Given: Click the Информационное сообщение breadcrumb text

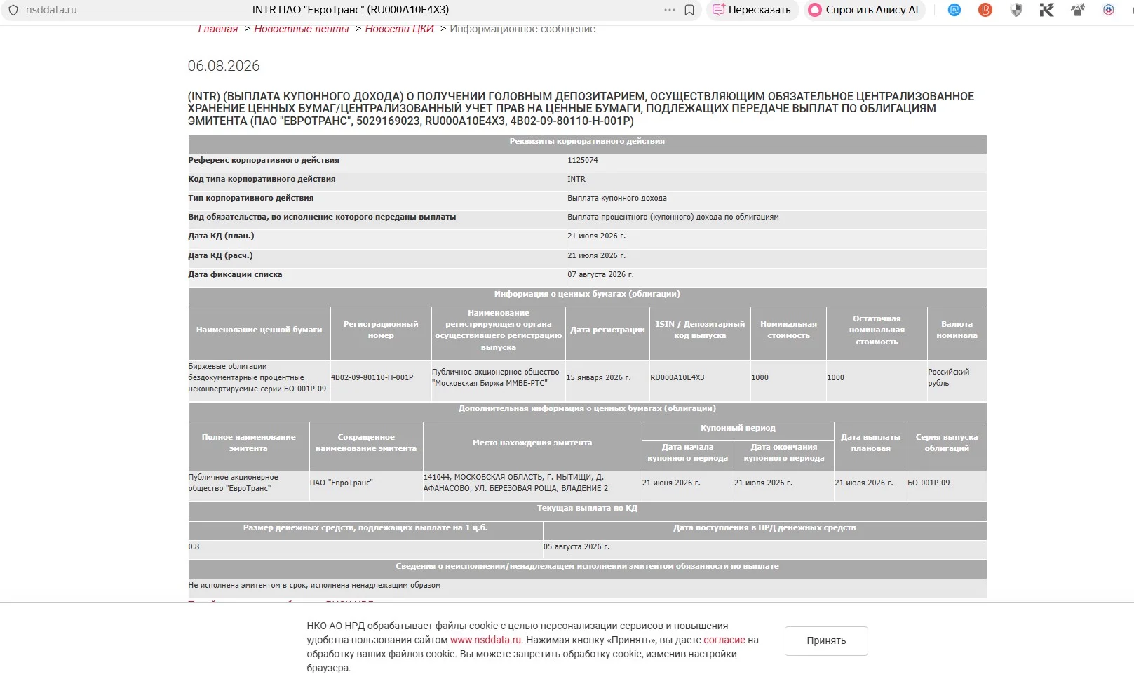Looking at the screenshot, I should coord(522,29).
